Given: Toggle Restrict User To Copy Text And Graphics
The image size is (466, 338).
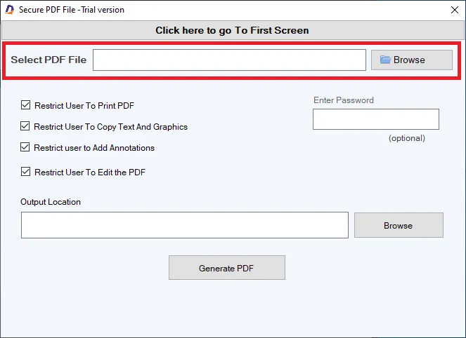Looking at the screenshot, I should (25, 126).
